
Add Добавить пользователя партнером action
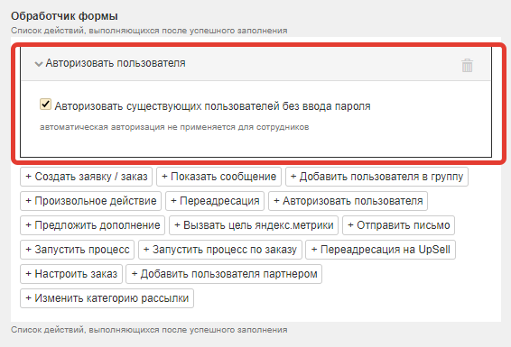click(x=224, y=274)
